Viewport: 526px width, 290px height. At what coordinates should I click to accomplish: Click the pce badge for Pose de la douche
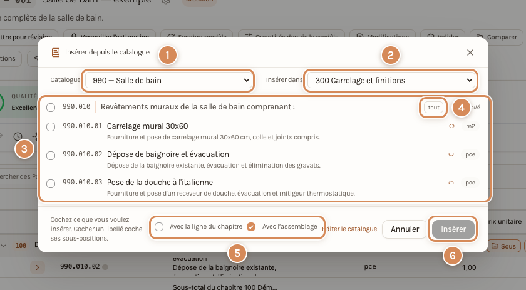(x=470, y=182)
